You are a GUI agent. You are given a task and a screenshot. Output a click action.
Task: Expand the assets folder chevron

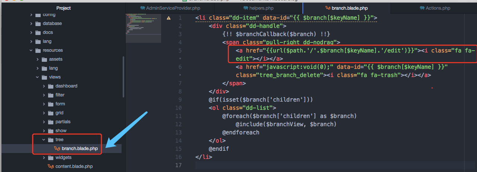click(38, 59)
